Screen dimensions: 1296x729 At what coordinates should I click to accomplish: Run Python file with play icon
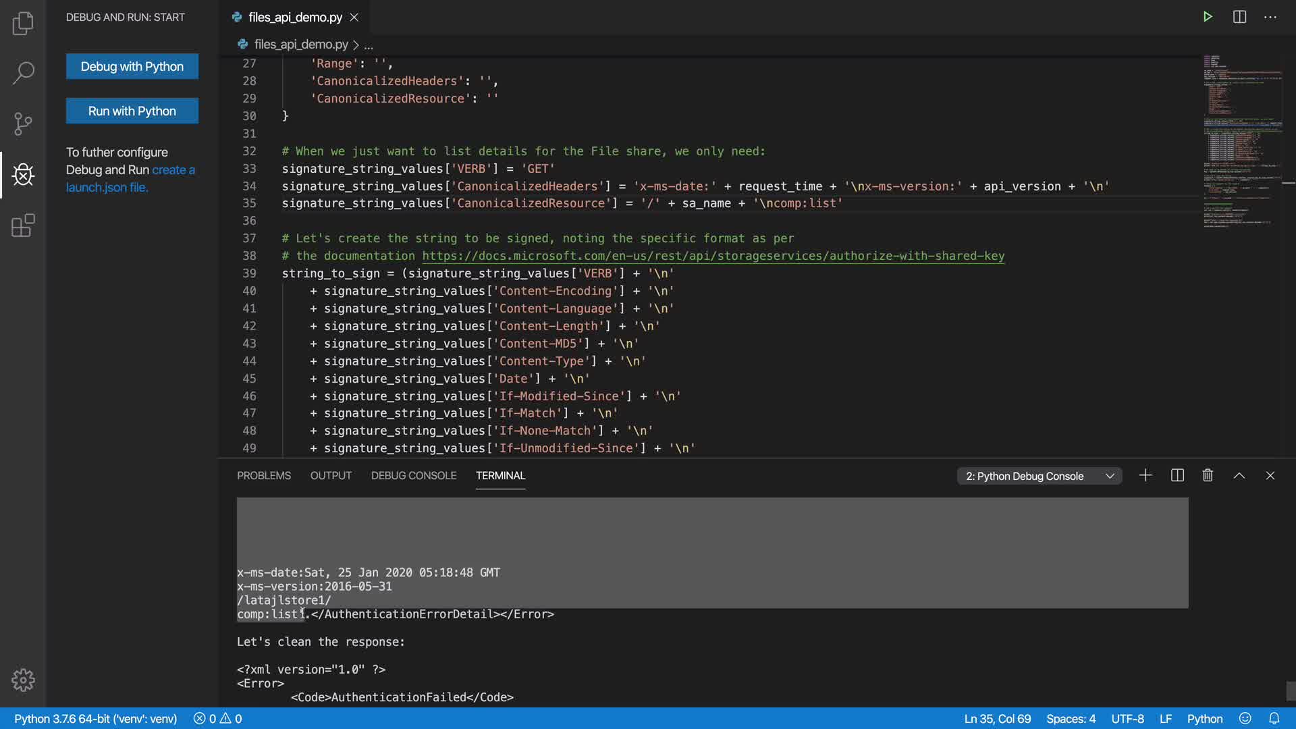click(1208, 17)
